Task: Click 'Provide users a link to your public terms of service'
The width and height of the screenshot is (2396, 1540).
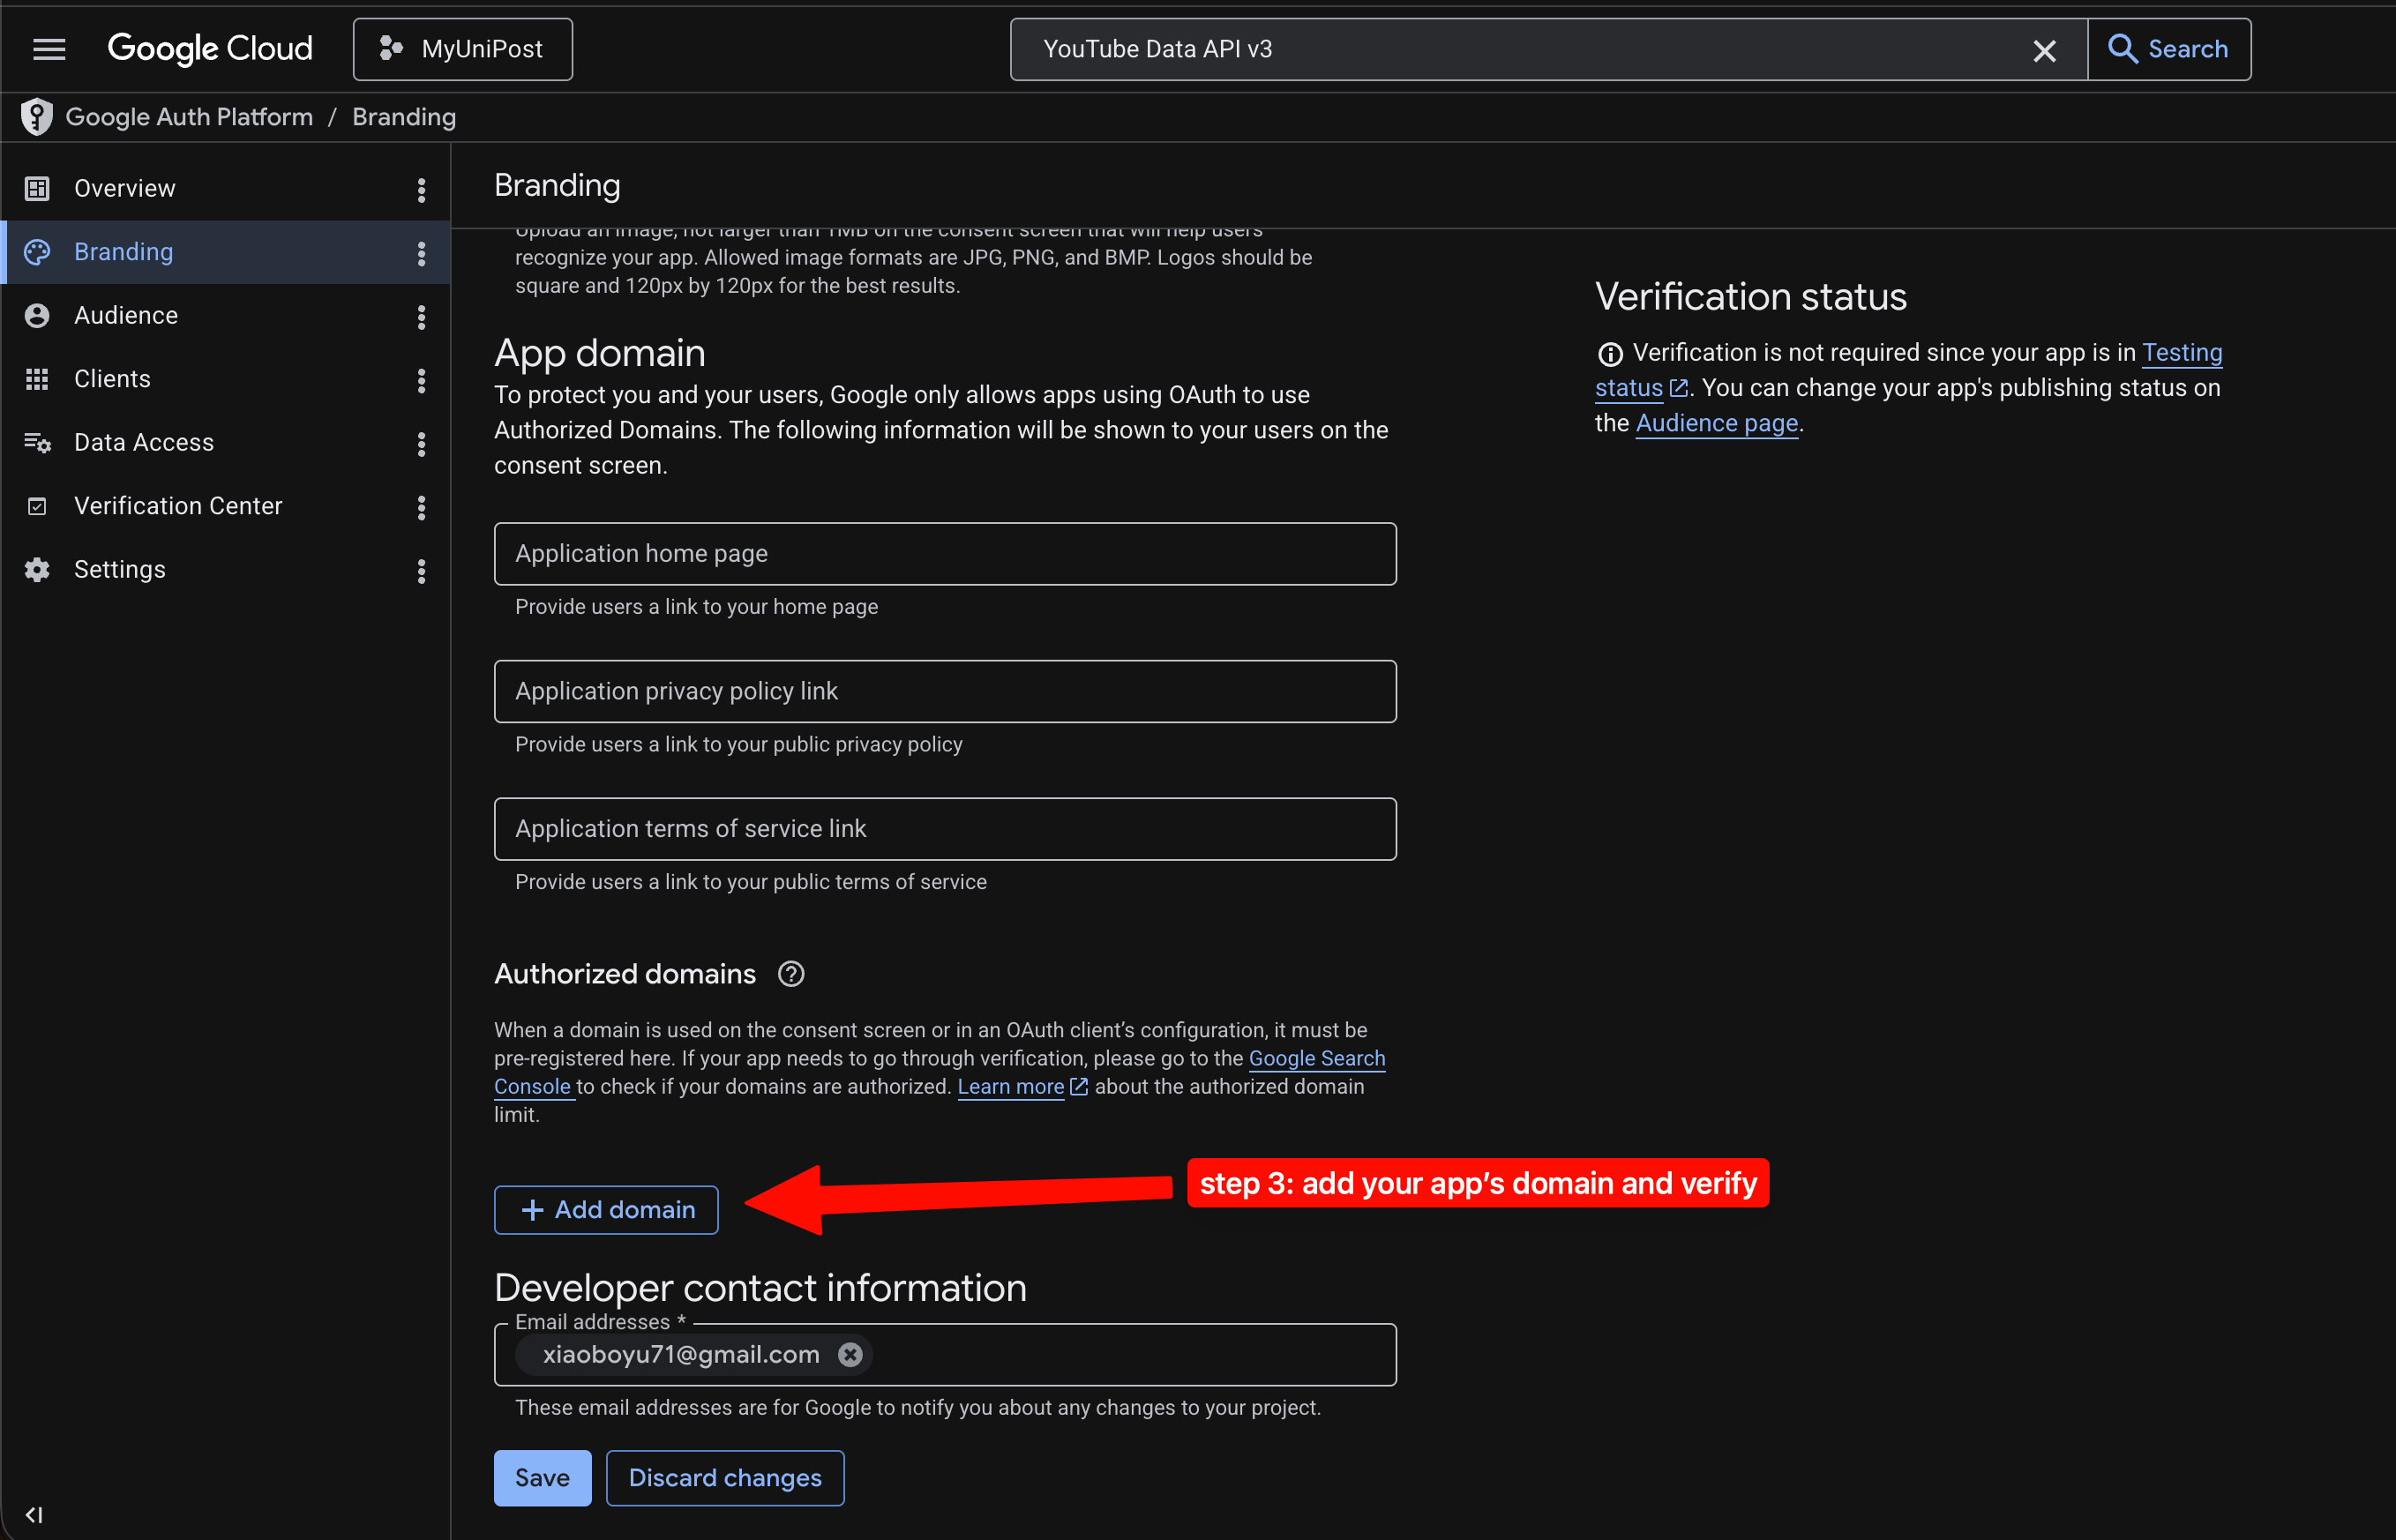Action: 750,882
